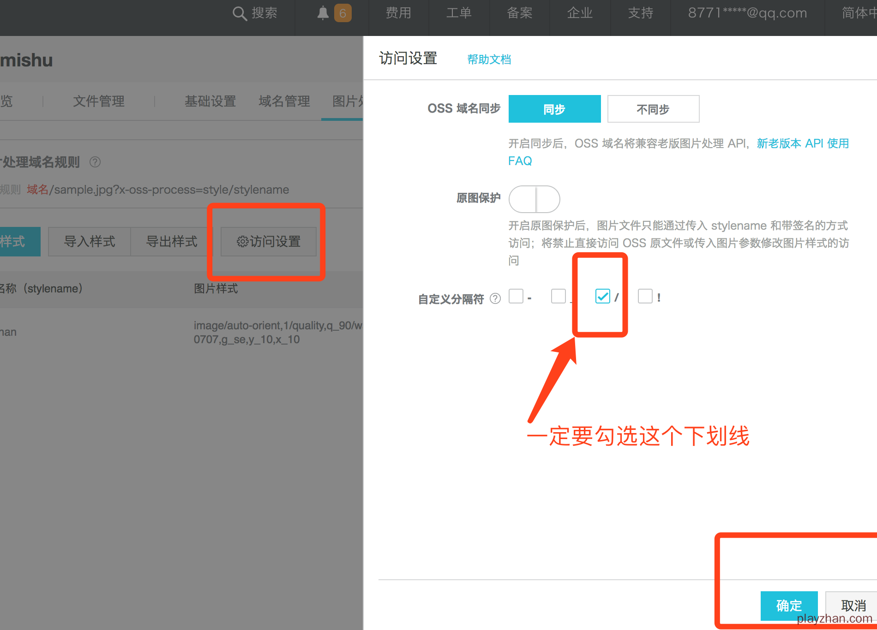
Task: Expand the account email menu
Action: click(747, 13)
